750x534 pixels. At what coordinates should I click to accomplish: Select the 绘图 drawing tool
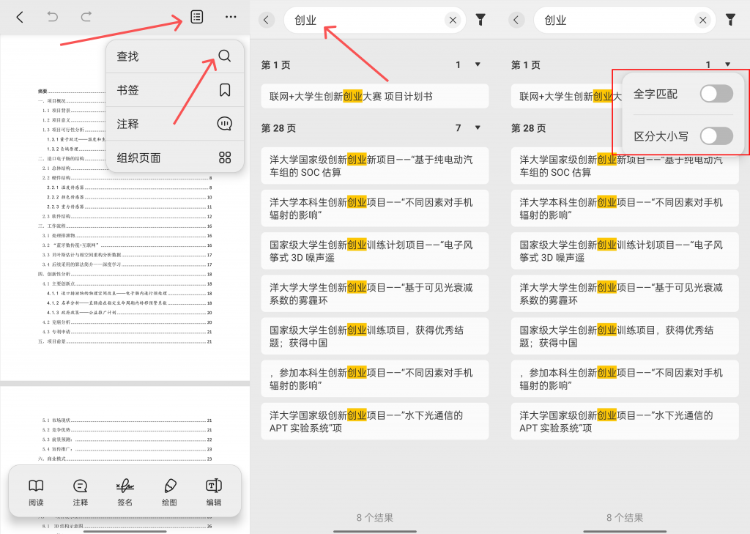tap(169, 492)
